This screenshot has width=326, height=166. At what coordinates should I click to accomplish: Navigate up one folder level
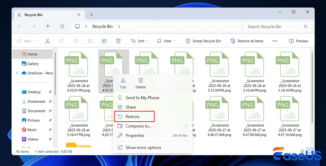(x=48, y=26)
